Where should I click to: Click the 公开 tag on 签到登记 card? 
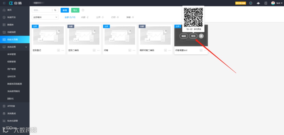(x=35, y=27)
